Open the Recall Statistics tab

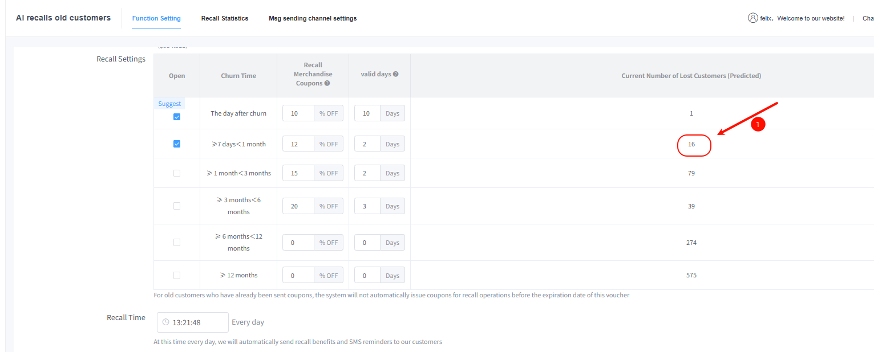[225, 18]
